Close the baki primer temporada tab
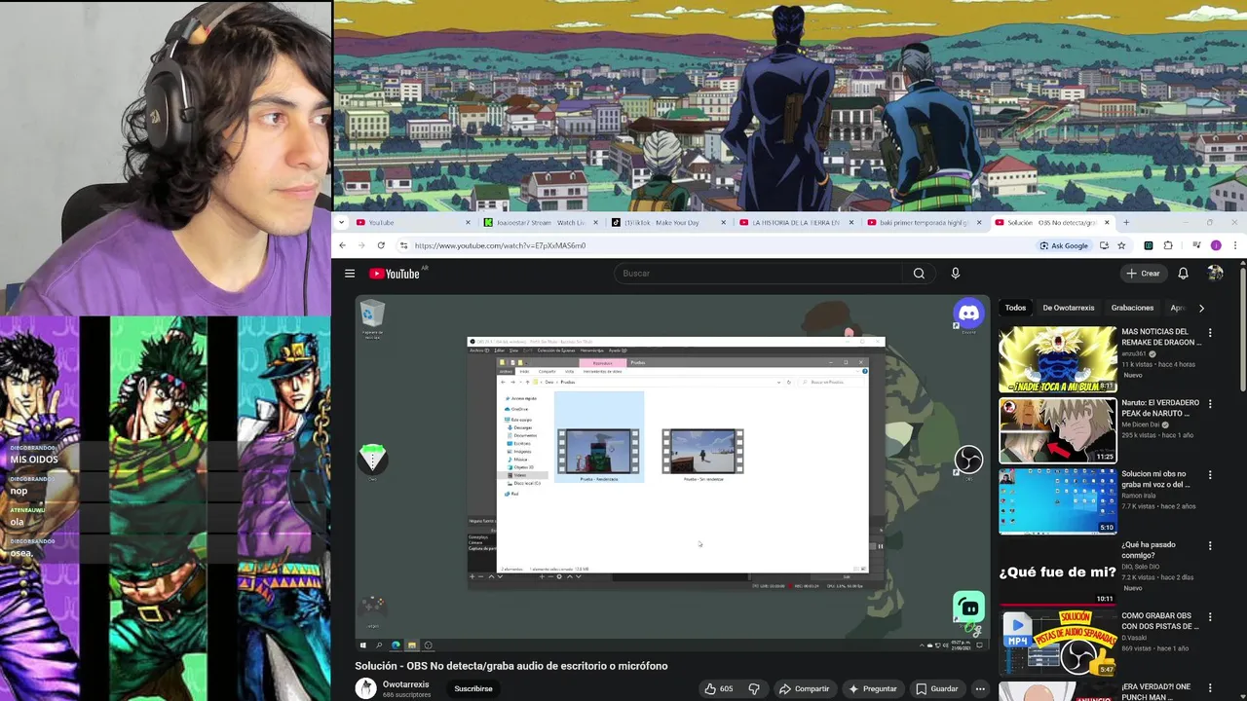This screenshot has height=701, width=1247. 979,222
